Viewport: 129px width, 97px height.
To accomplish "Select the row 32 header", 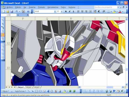I will pos(8,33).
